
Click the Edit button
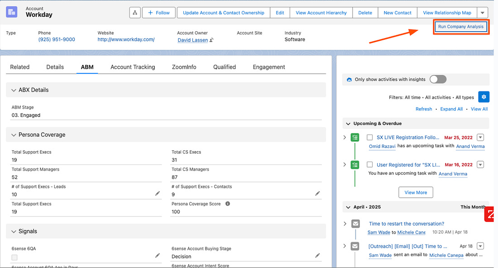coord(280,13)
